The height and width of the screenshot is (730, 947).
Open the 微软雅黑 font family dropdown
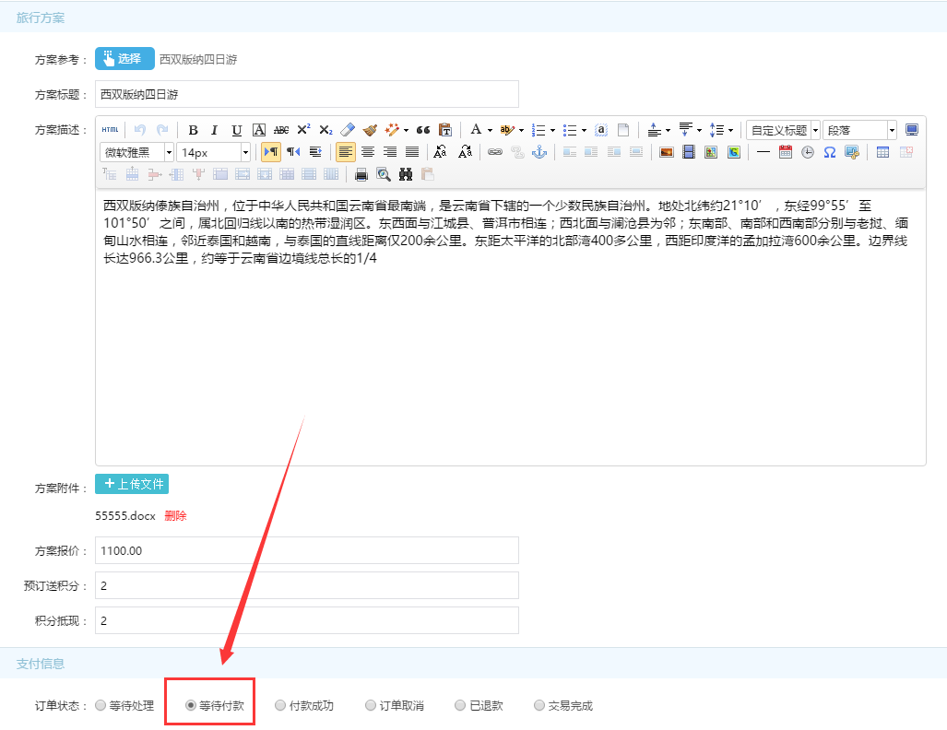click(137, 152)
